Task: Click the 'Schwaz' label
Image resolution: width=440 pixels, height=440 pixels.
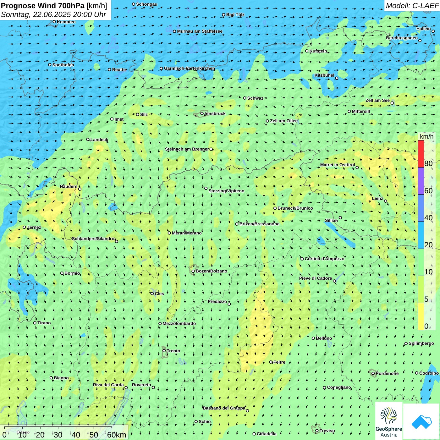Action: click(x=255, y=98)
